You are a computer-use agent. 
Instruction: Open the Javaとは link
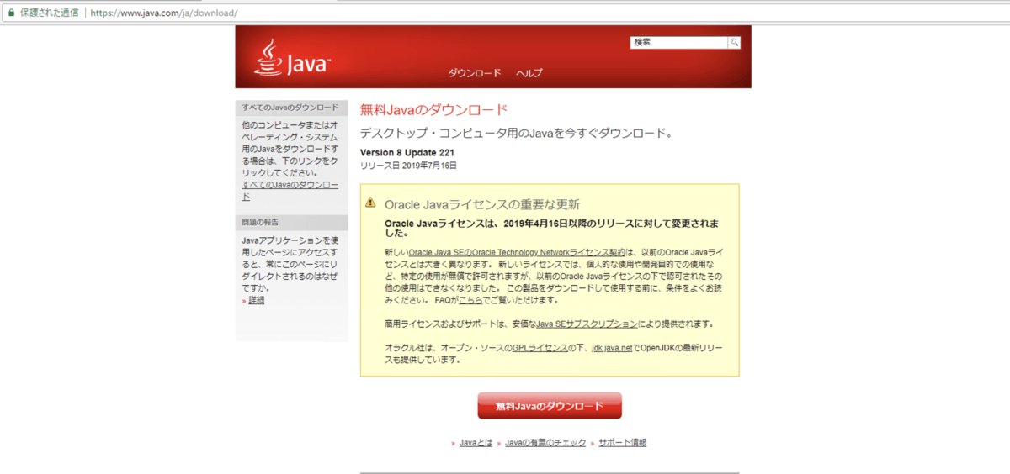point(476,442)
